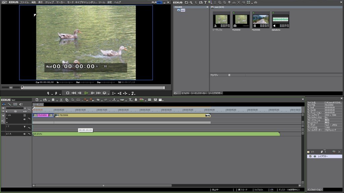
Task: Open the ファイル menu
Action: [24, 2]
